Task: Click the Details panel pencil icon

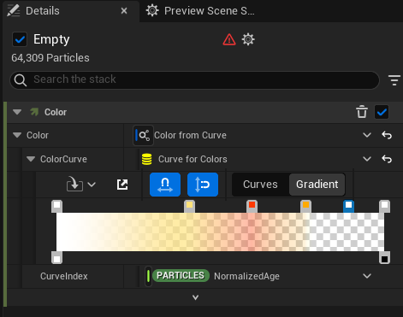Action: coord(13,10)
